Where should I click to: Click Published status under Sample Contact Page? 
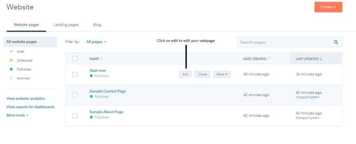[x=99, y=96]
